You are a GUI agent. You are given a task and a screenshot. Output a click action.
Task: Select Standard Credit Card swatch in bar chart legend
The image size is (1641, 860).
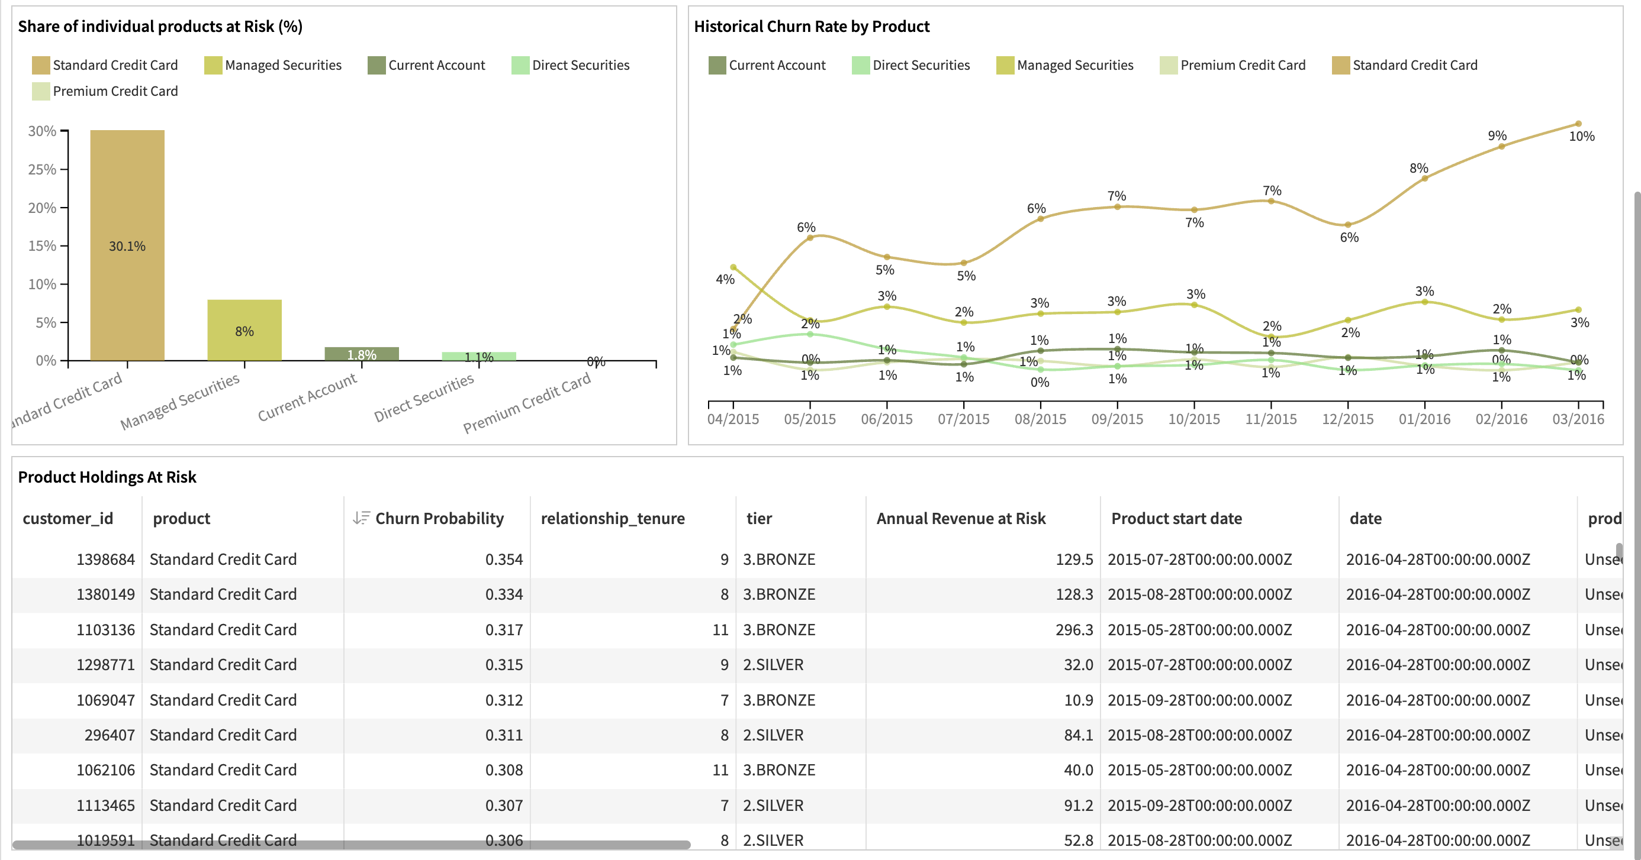40,64
